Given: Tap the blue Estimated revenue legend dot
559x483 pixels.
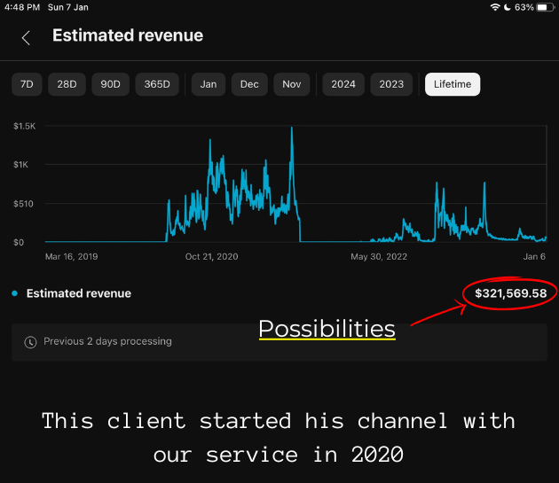Looking at the screenshot, I should [15, 293].
